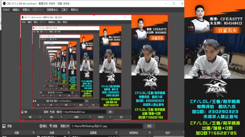
Task: Grab the top-left red preview handle
Action: pyautogui.click(x=20, y=15)
